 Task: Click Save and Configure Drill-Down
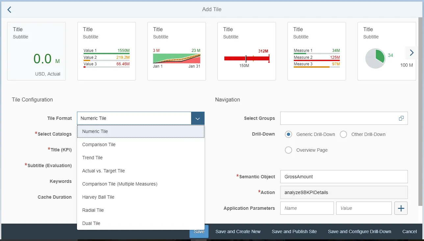(359, 231)
